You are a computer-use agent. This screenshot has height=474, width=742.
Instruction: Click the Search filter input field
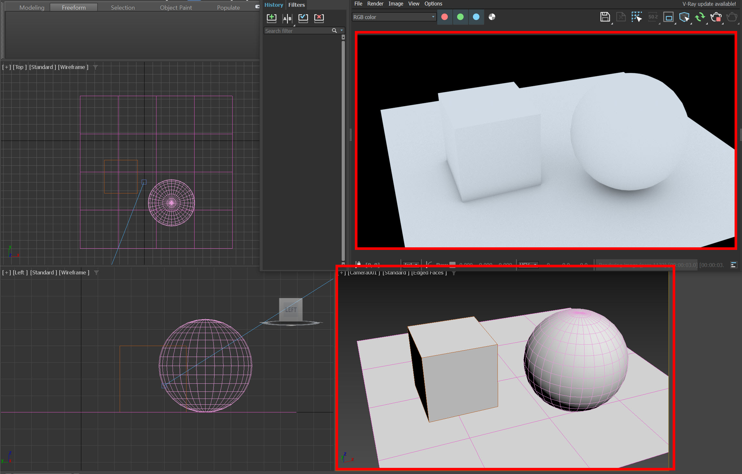(297, 31)
